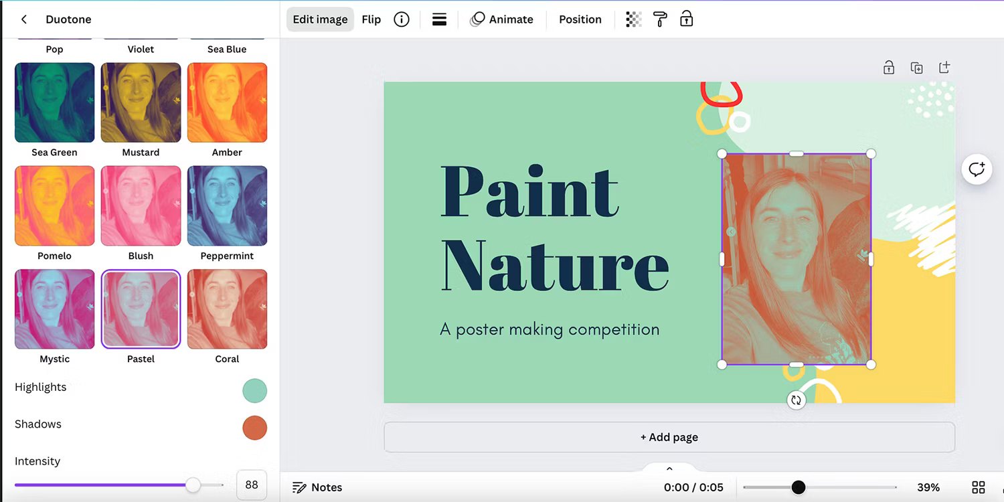1004x502 pixels.
Task: Add the page to another design
Action: coord(944,67)
